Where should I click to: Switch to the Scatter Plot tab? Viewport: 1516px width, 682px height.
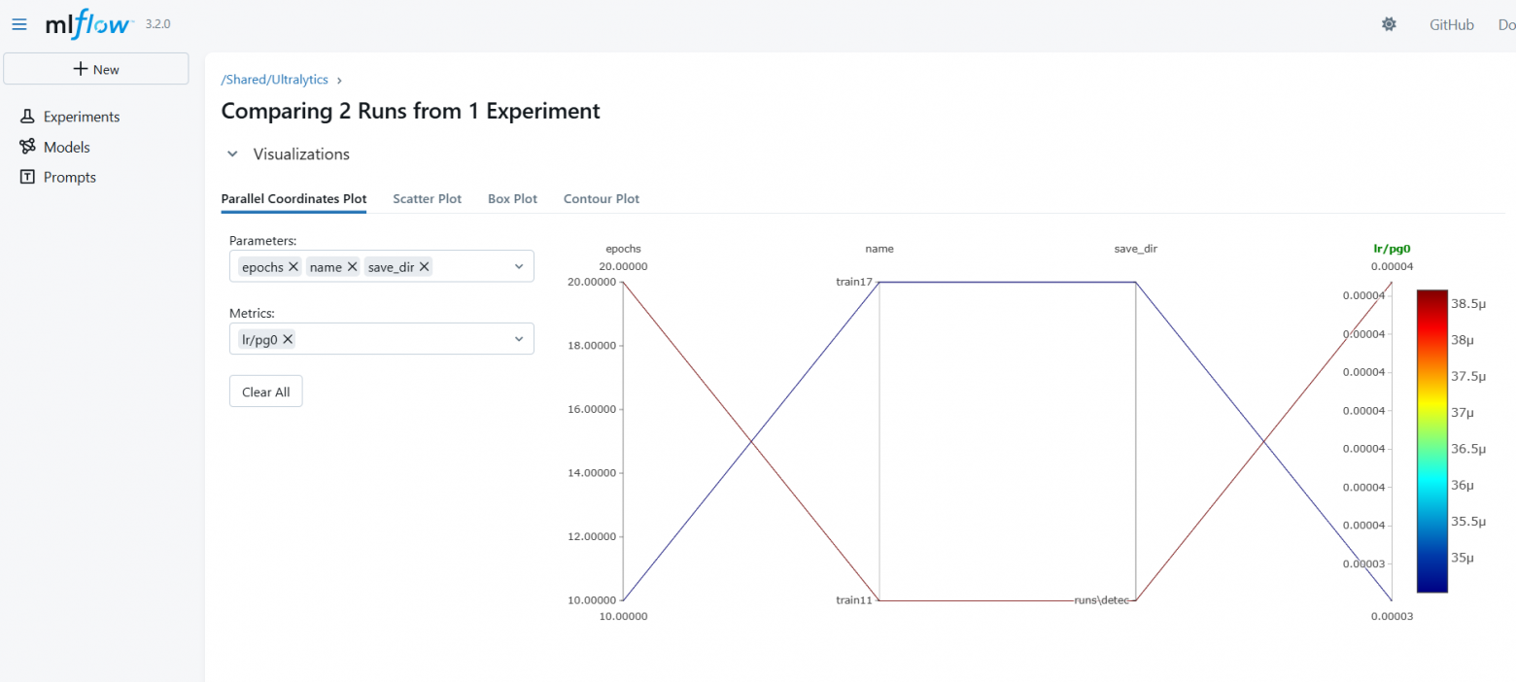pos(427,199)
